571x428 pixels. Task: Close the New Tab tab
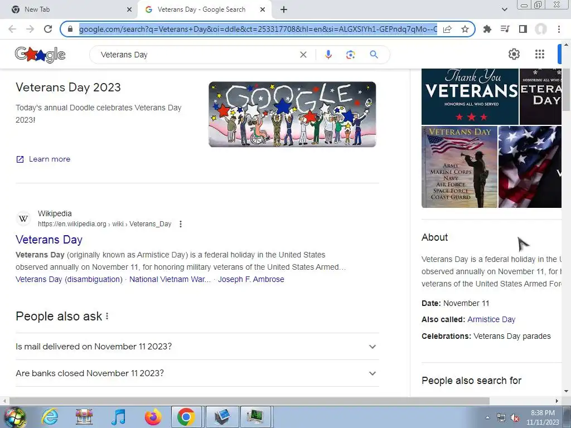pyautogui.click(x=129, y=9)
